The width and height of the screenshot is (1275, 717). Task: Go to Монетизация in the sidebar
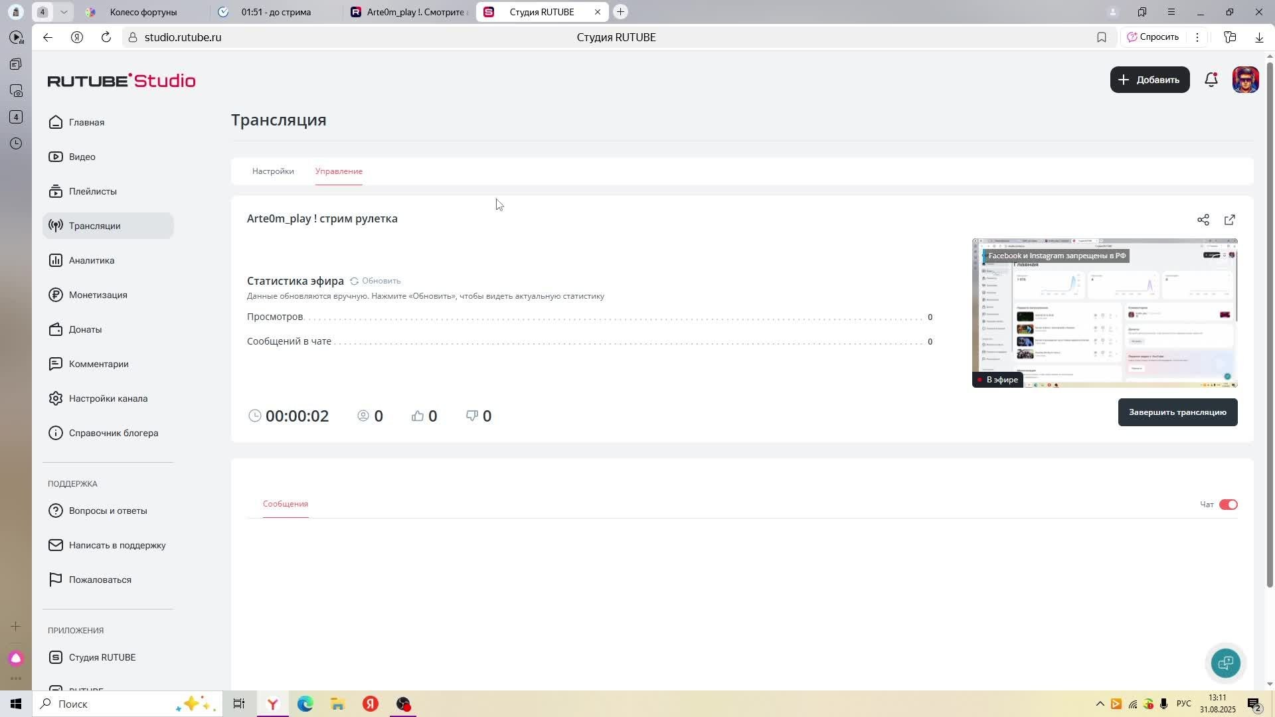[98, 295]
